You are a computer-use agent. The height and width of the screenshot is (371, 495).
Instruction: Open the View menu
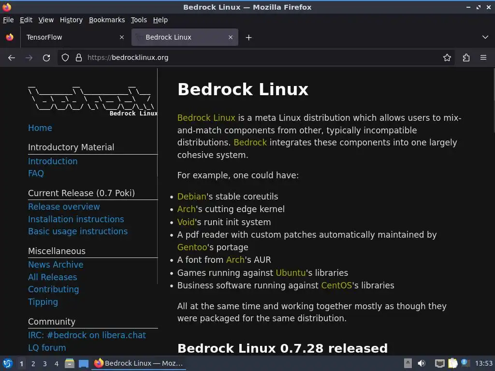[x=46, y=20]
